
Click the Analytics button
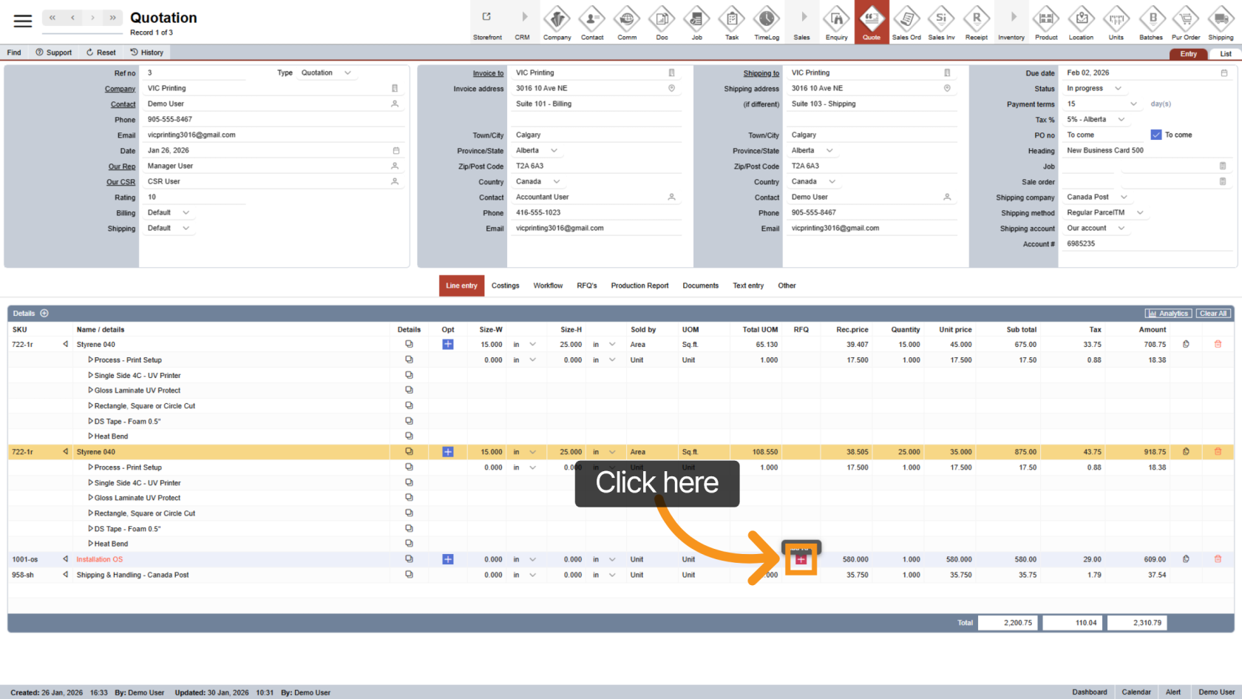[x=1168, y=314]
